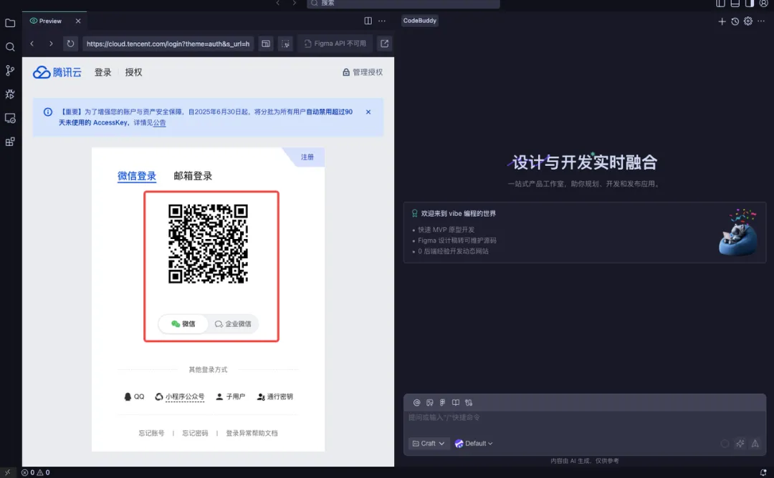
Task: Select the 邮箱登录 tab
Action: coord(193,176)
